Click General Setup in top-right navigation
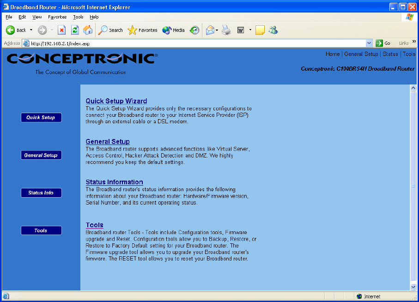This screenshot has width=419, height=302. [361, 54]
